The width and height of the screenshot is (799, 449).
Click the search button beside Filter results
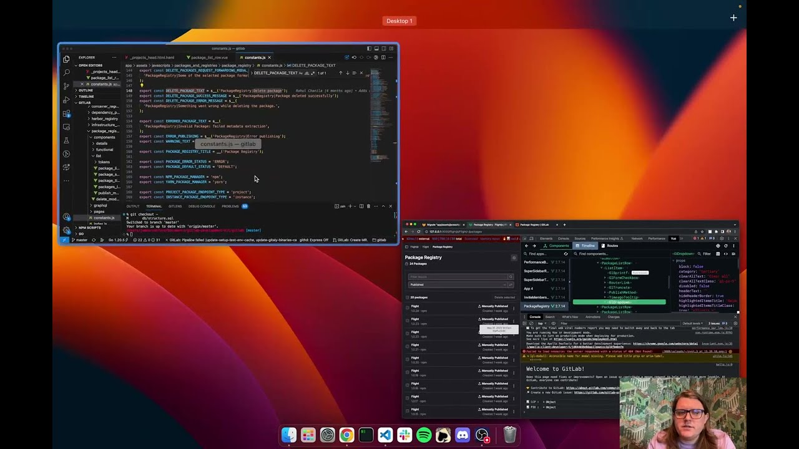pyautogui.click(x=511, y=277)
